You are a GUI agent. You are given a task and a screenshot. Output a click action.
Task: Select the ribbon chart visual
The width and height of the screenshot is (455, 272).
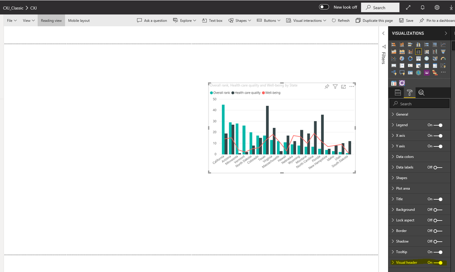click(427, 51)
